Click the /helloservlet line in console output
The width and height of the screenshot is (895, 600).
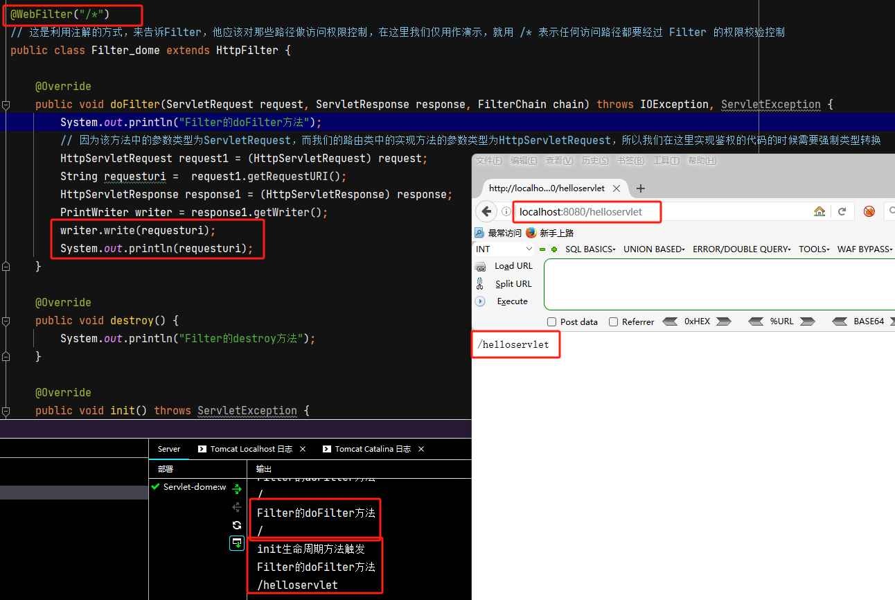point(297,585)
